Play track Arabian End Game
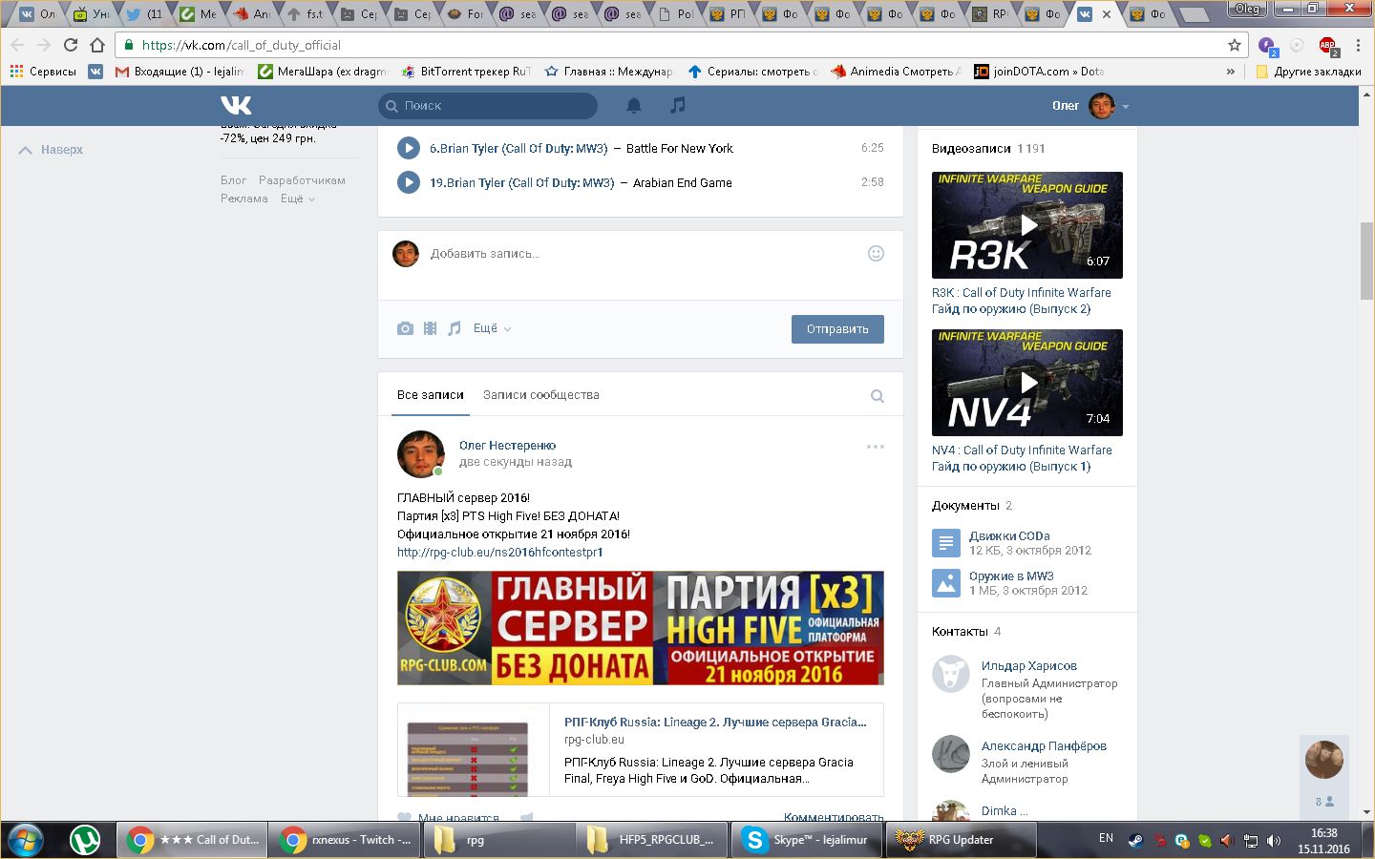1375x859 pixels. tap(409, 182)
